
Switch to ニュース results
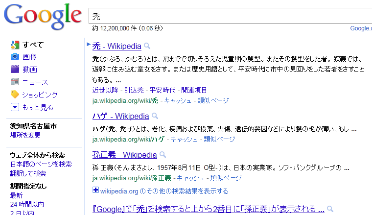(35, 82)
